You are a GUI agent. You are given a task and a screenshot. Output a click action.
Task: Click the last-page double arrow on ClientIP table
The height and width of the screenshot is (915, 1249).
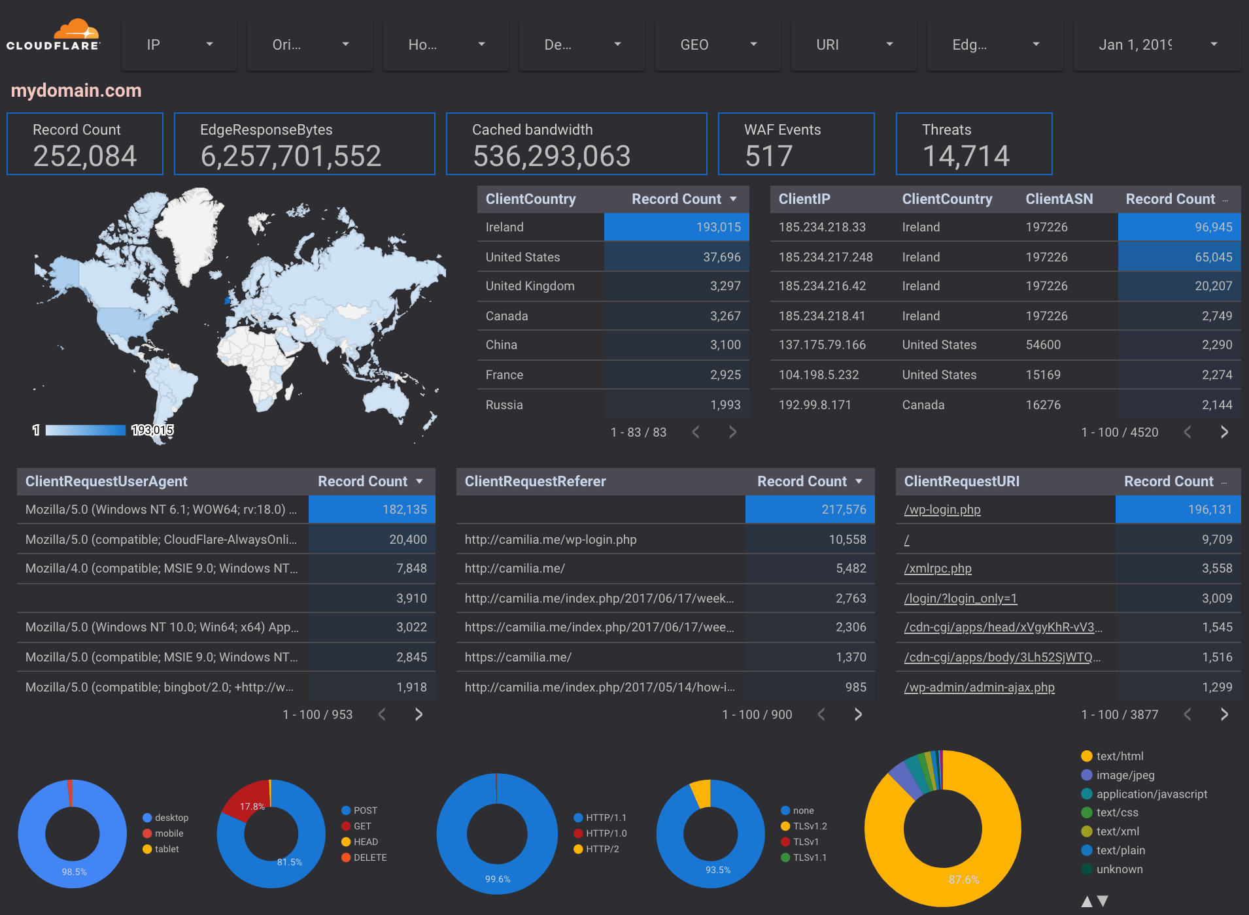tap(1224, 432)
